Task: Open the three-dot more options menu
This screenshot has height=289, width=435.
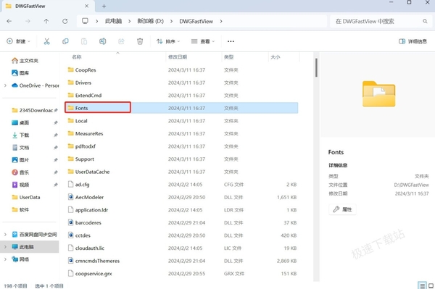Action: point(231,41)
